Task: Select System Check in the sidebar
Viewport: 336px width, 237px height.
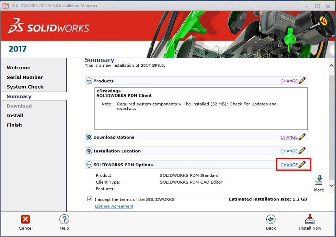Action: click(25, 87)
